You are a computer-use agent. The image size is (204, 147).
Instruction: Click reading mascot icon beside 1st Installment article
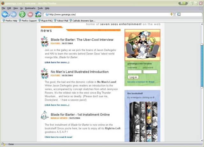pyautogui.click(x=45, y=115)
